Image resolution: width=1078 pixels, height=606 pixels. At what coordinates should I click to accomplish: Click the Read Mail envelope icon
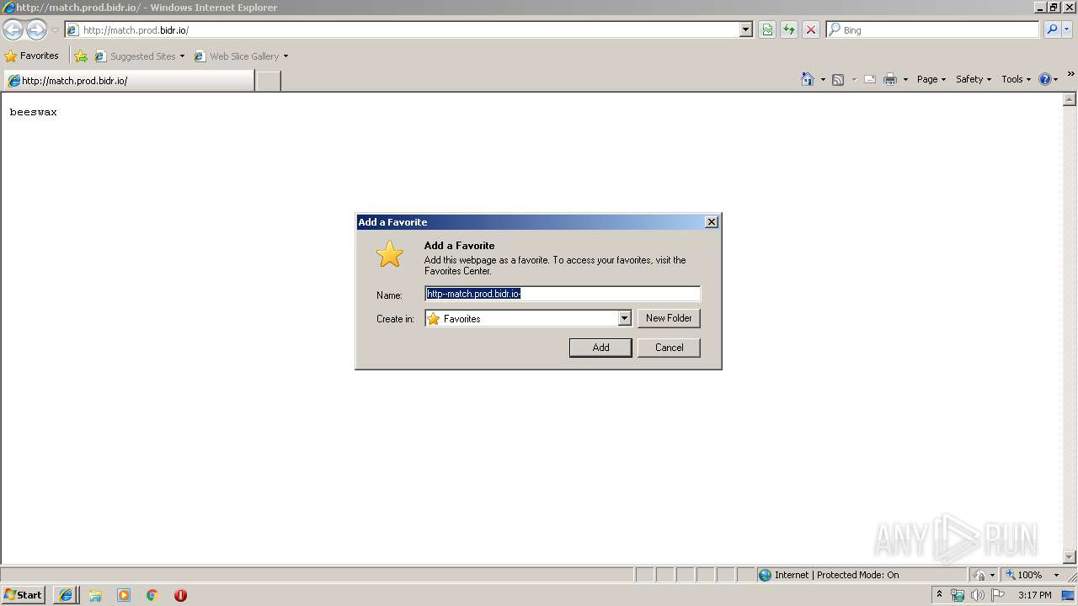click(x=870, y=79)
